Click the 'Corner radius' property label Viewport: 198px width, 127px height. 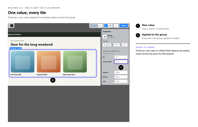click(107, 62)
